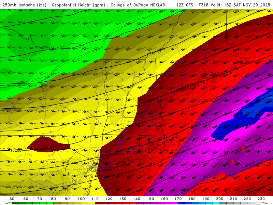Click the "Geopotential Height (gpm)" title text
The width and height of the screenshot is (273, 205).
(78, 5)
